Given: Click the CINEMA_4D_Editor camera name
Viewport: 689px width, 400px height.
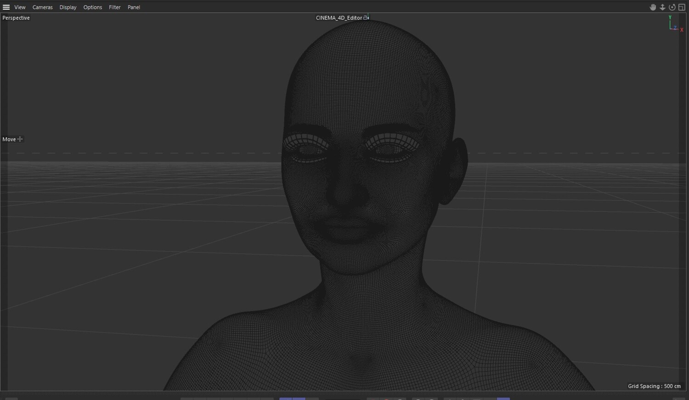Looking at the screenshot, I should click(339, 18).
